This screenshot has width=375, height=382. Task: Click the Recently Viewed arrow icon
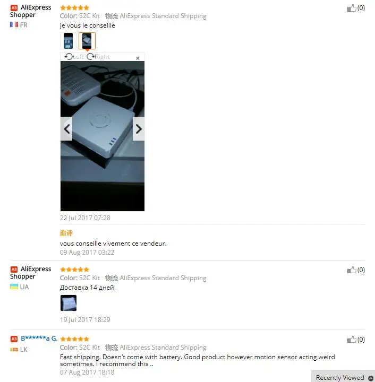click(x=371, y=378)
